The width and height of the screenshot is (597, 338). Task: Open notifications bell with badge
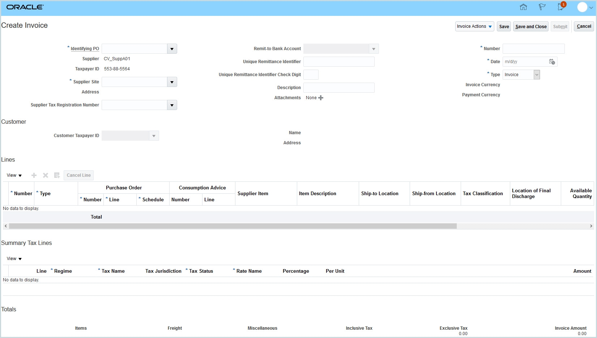tap(560, 7)
